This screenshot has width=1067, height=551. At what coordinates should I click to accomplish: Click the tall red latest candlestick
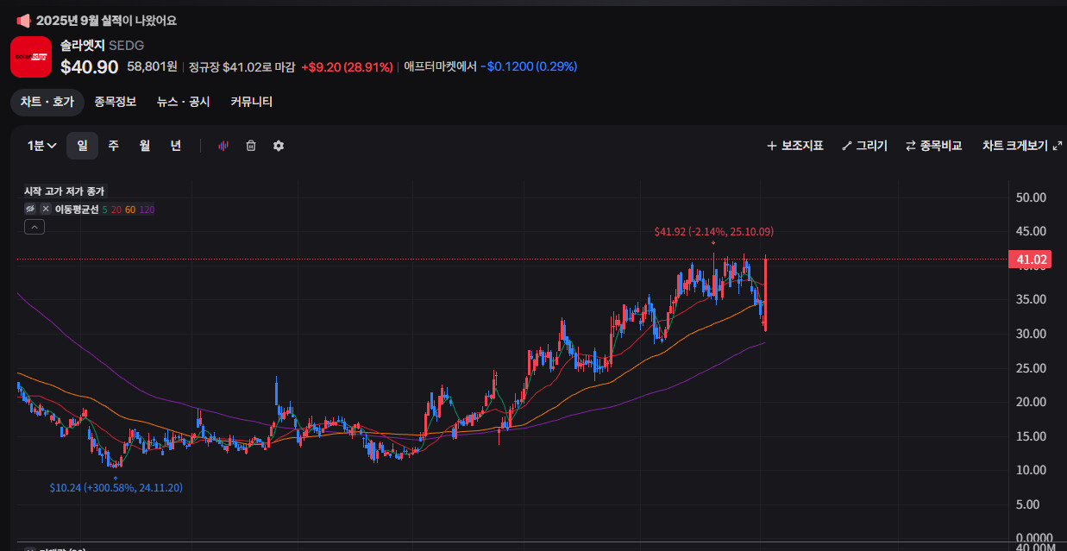point(765,293)
